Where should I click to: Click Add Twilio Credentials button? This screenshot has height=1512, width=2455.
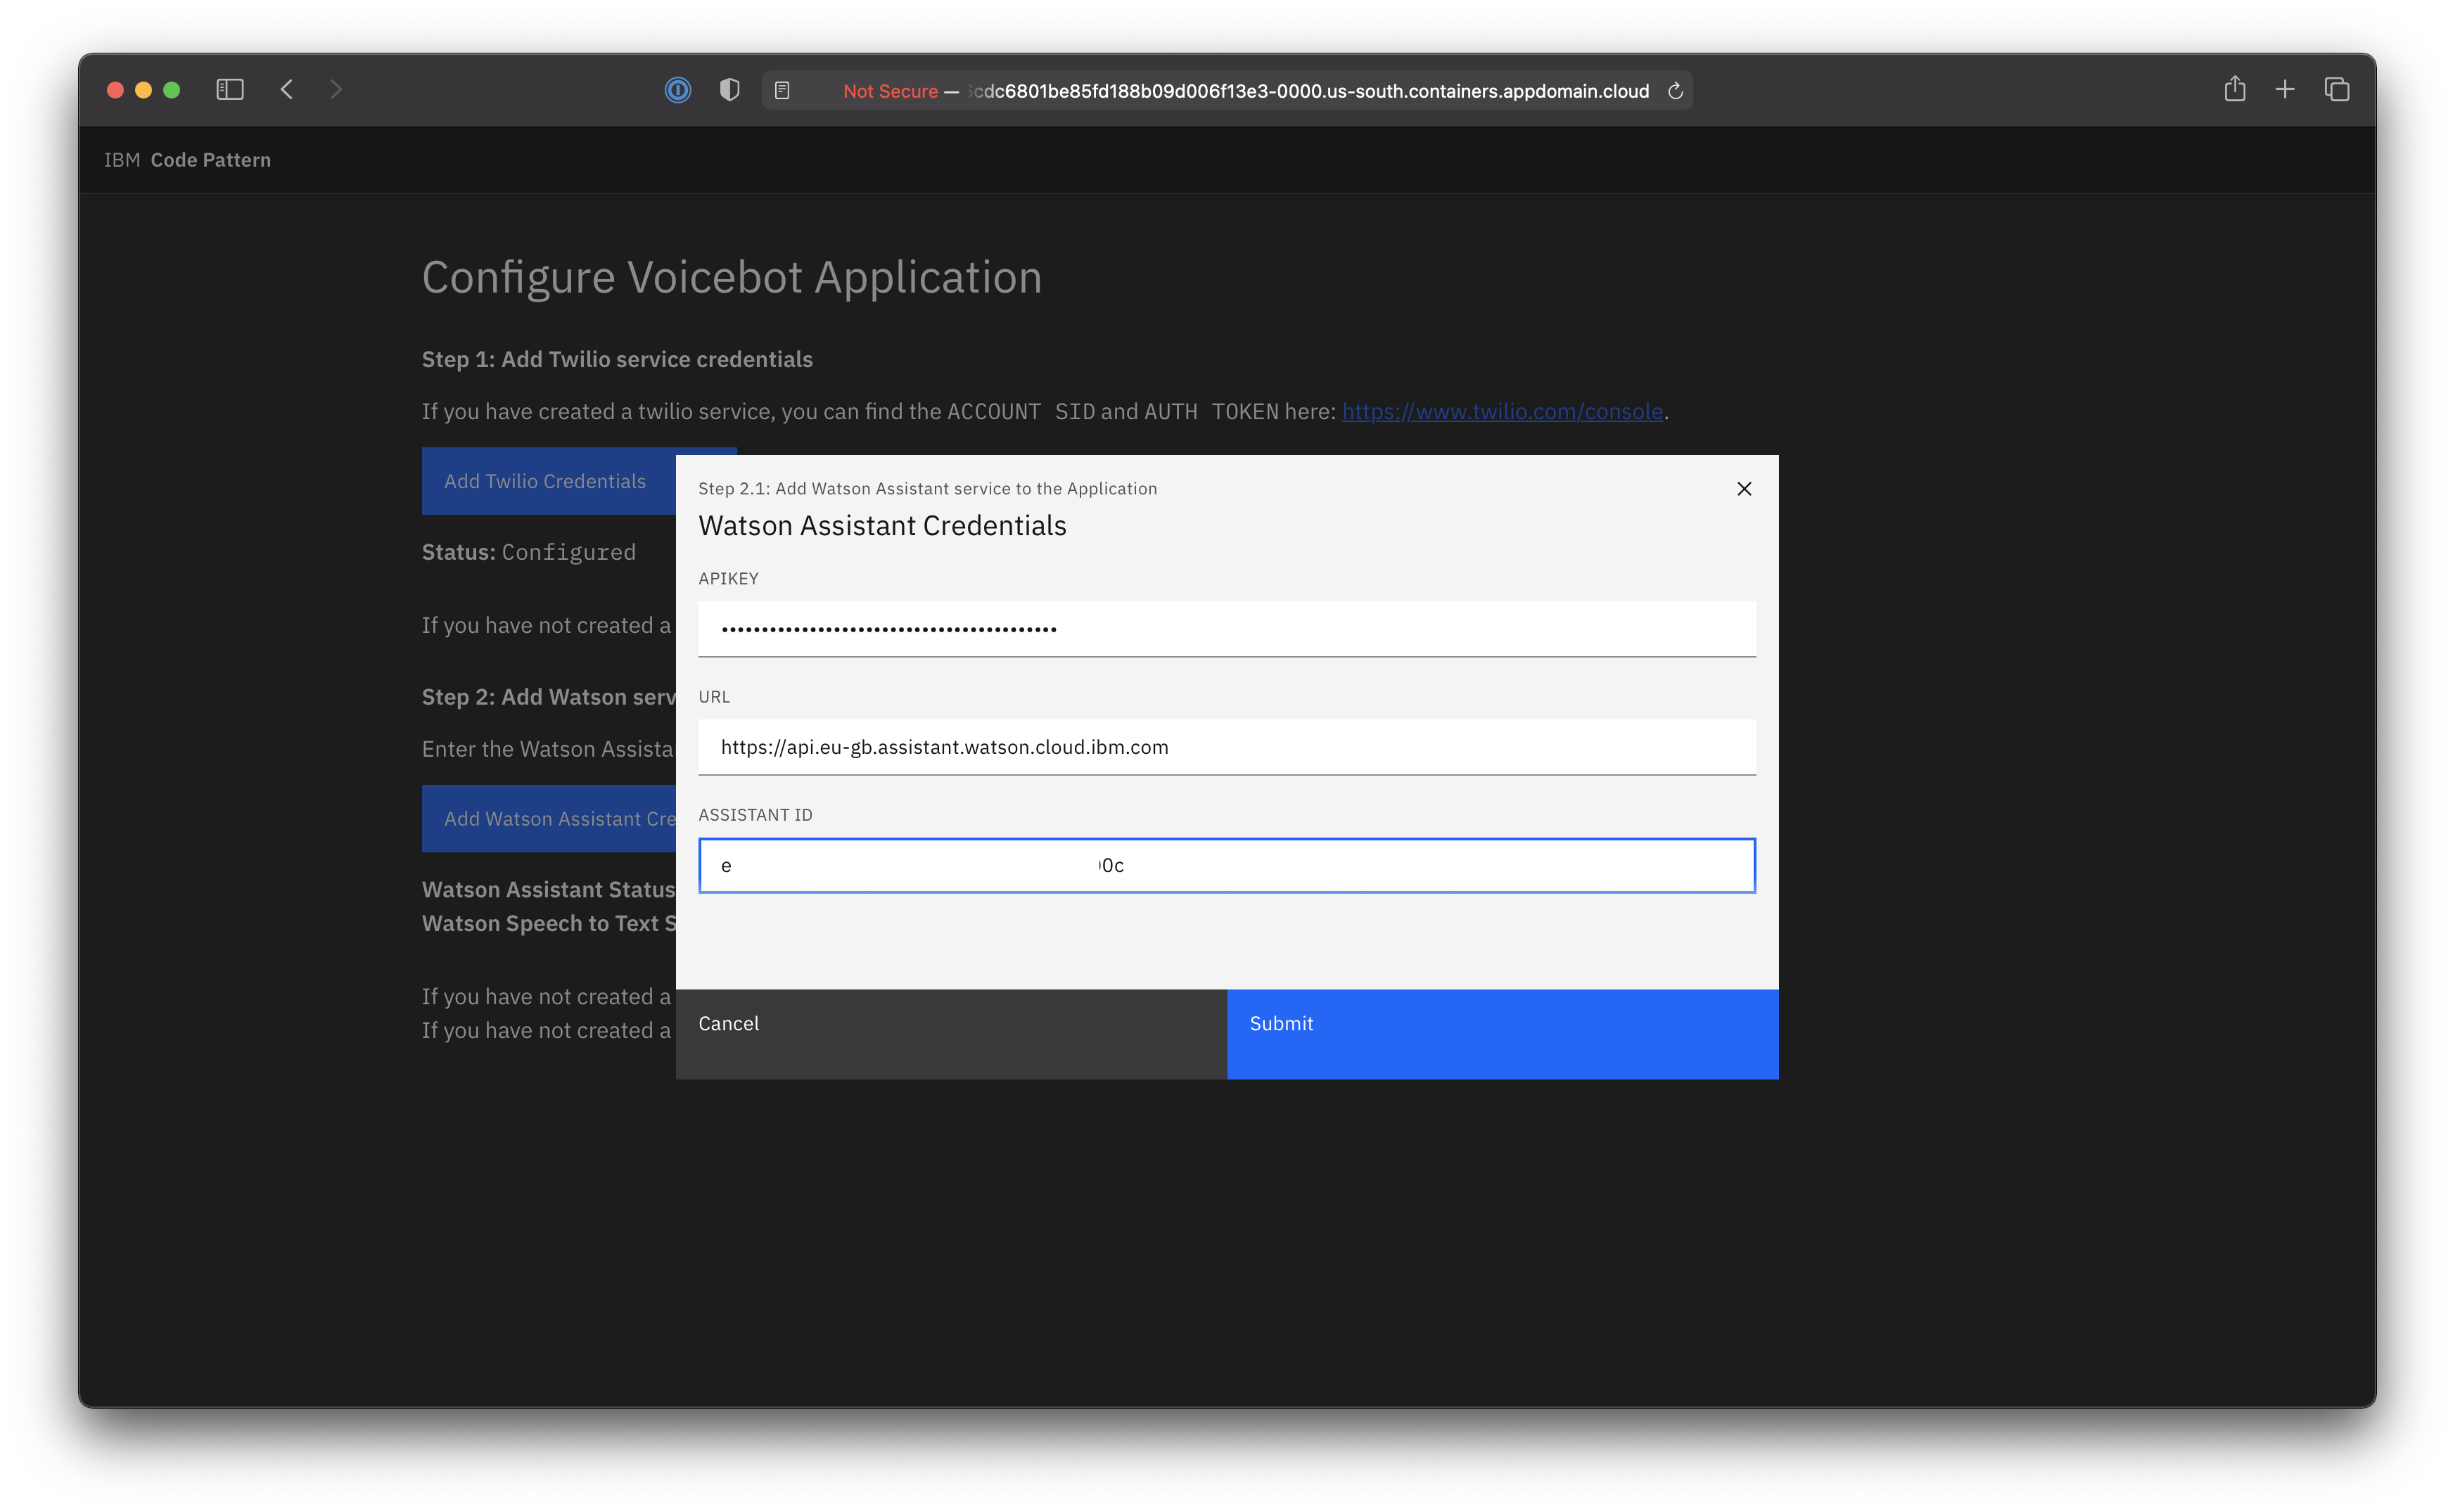click(546, 481)
